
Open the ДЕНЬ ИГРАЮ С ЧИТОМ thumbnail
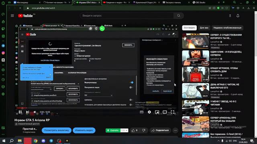(x=196, y=90)
